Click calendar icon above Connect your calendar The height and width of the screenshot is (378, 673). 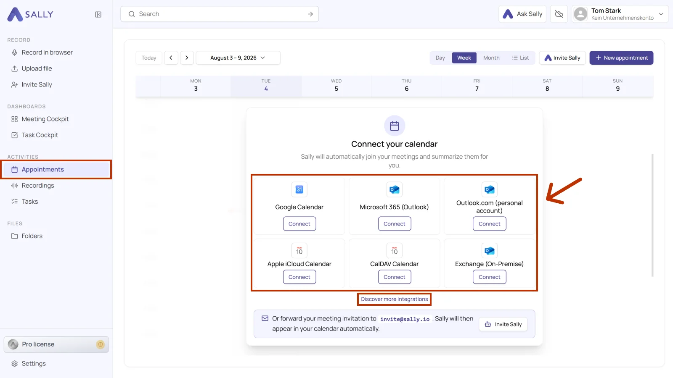pyautogui.click(x=395, y=126)
